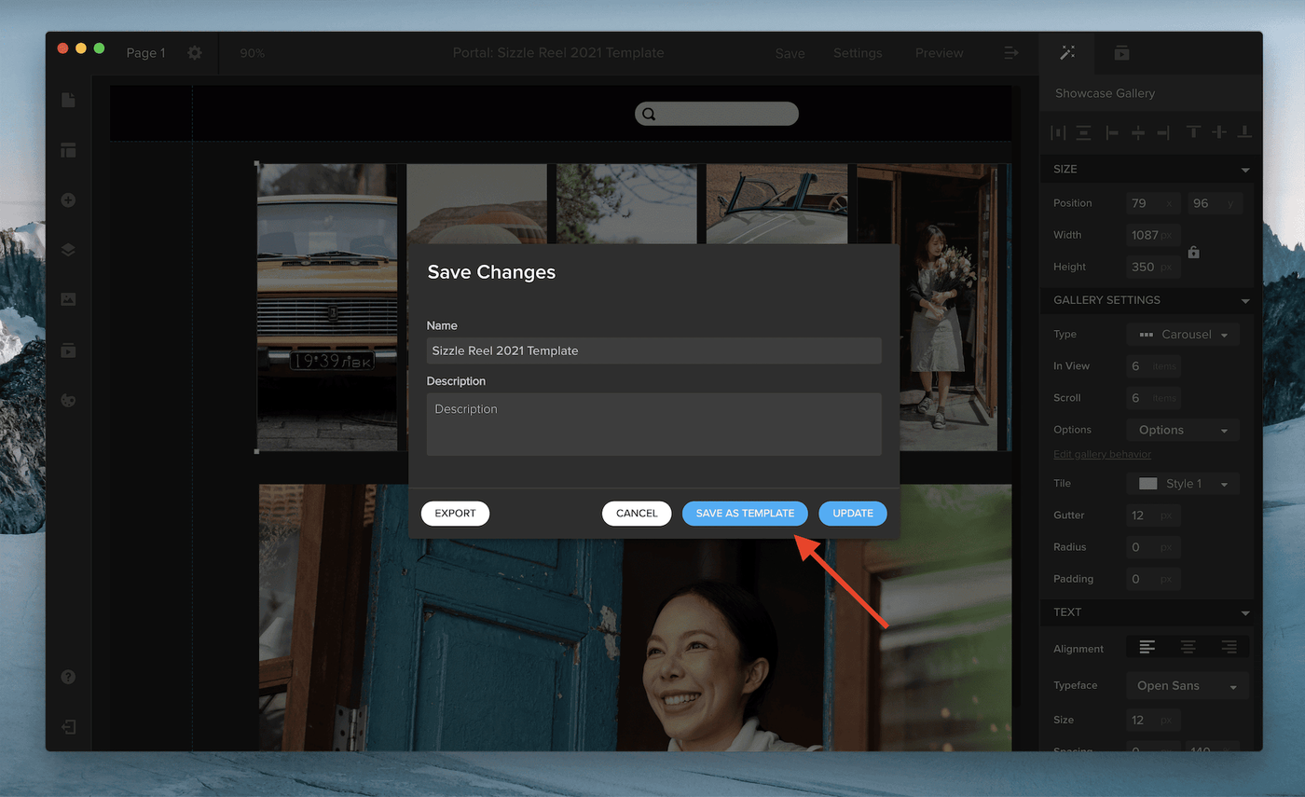The width and height of the screenshot is (1305, 797).
Task: Click SAVE AS TEMPLATE button
Action: [x=745, y=514]
